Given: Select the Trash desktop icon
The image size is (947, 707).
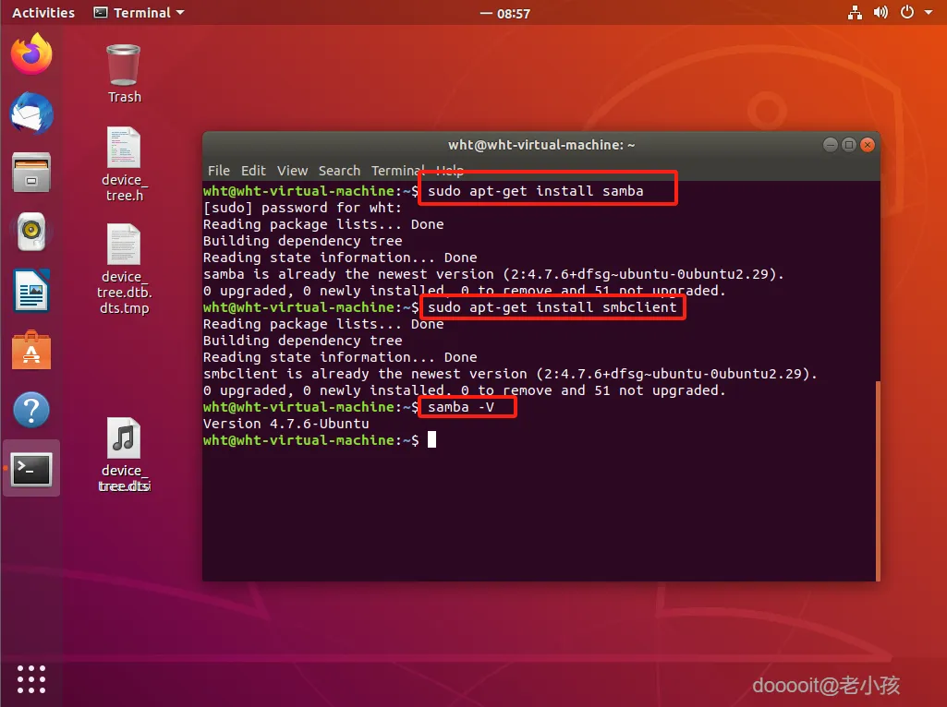Looking at the screenshot, I should [x=124, y=74].
